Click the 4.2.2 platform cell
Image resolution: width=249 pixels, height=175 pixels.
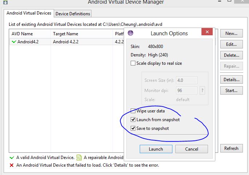pyautogui.click(x=119, y=42)
